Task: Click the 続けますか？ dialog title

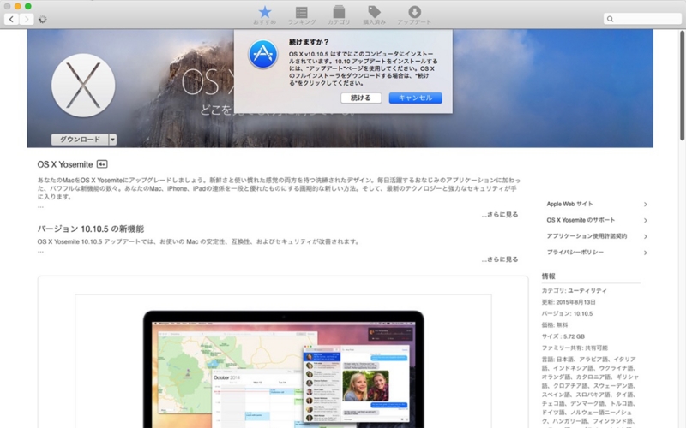Action: (x=309, y=42)
